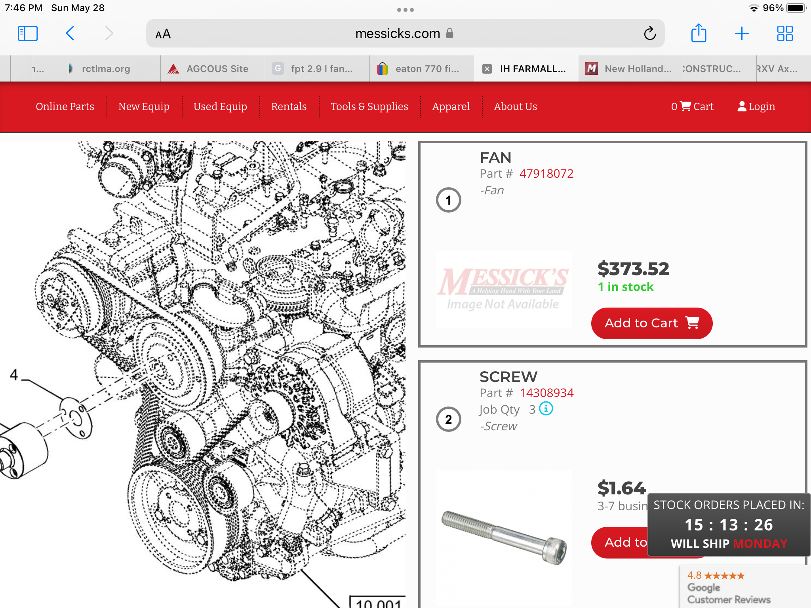This screenshot has height=608, width=811.
Task: Click the stock orders shipping countdown
Action: click(729, 525)
